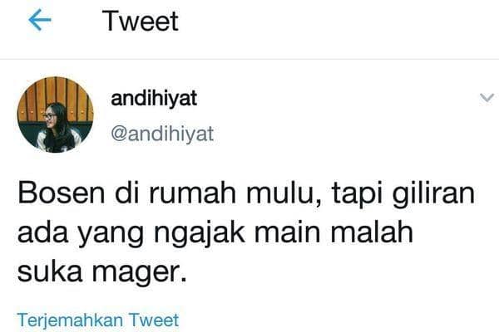The image size is (499, 332).
Task: Select the @andihiyat handle
Action: [x=162, y=134]
